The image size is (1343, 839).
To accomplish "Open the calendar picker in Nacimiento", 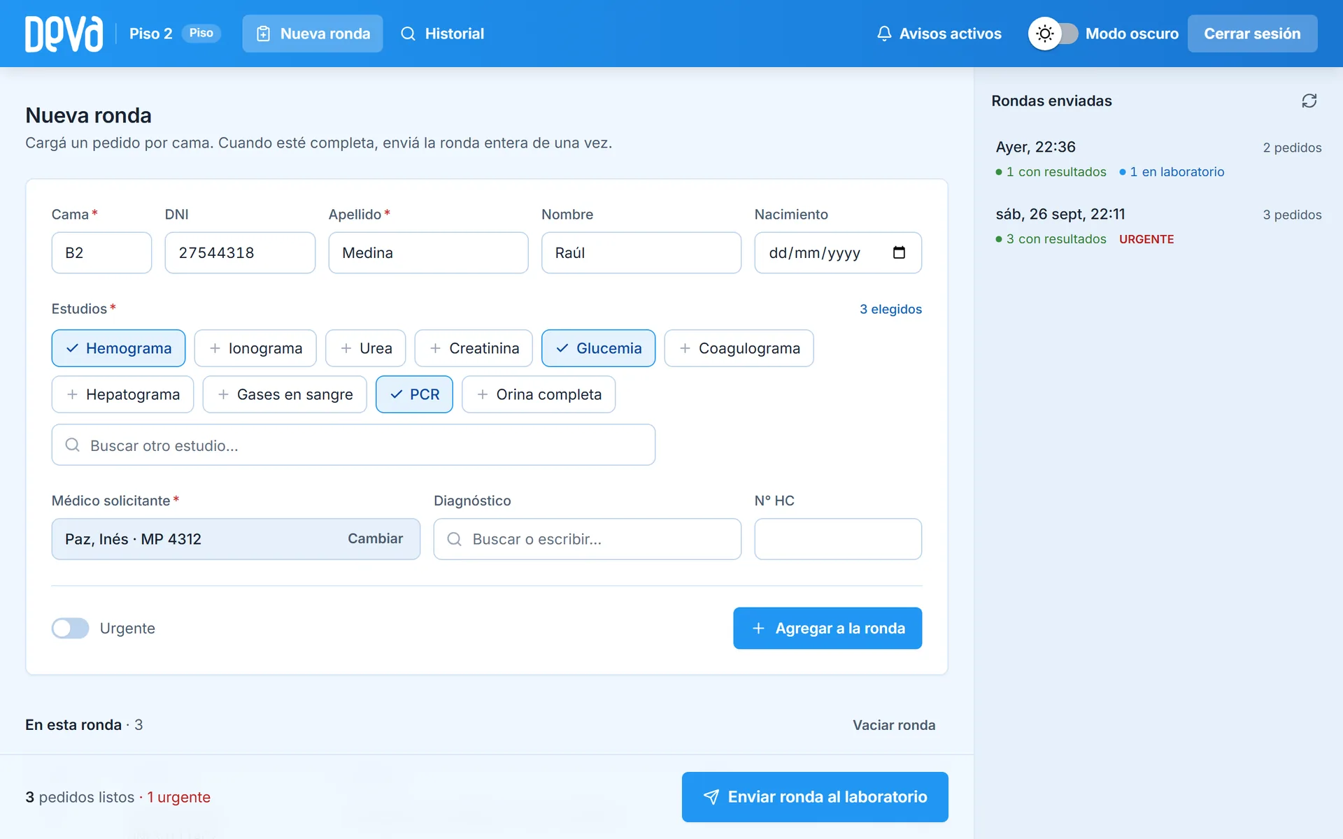I will (899, 252).
